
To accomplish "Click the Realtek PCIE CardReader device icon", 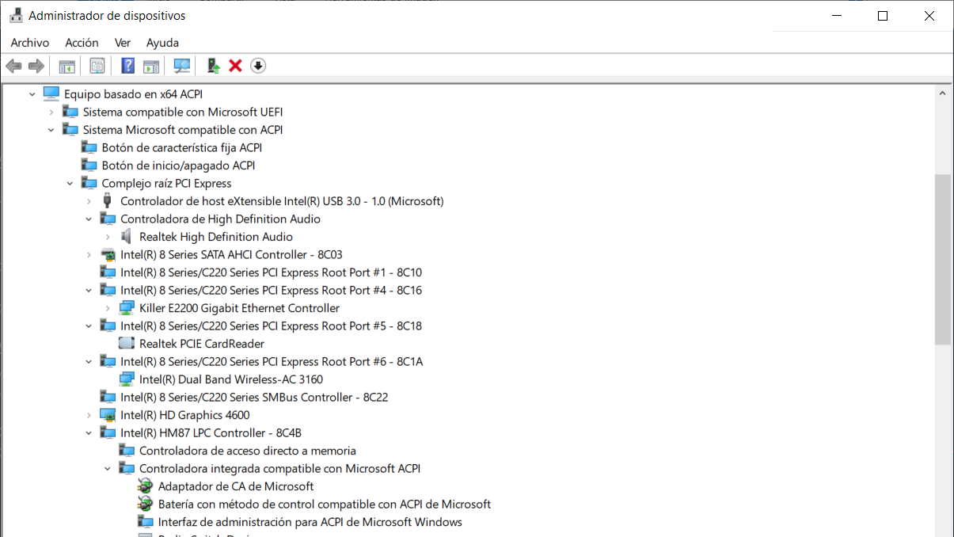I will click(127, 344).
